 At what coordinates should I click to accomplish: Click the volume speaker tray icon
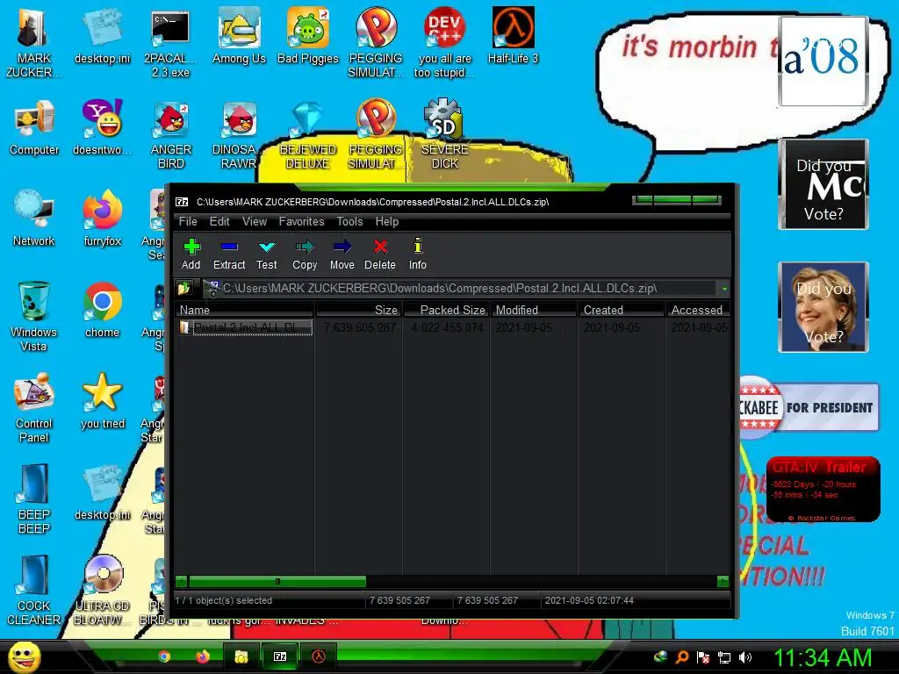coord(745,658)
